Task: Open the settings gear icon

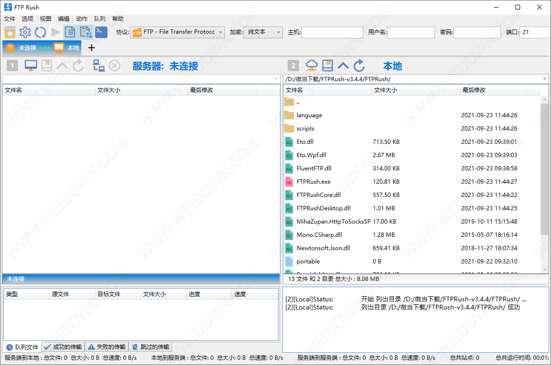Action: click(x=25, y=32)
